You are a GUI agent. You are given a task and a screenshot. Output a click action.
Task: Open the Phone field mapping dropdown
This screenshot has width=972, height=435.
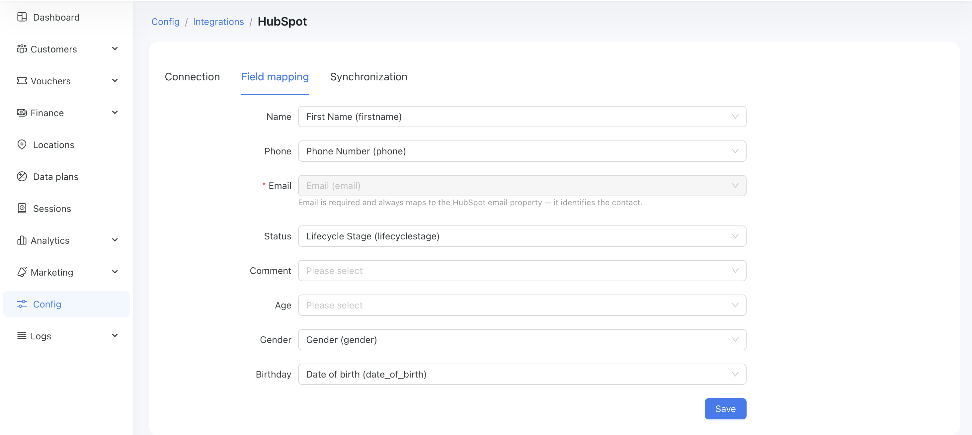click(522, 151)
